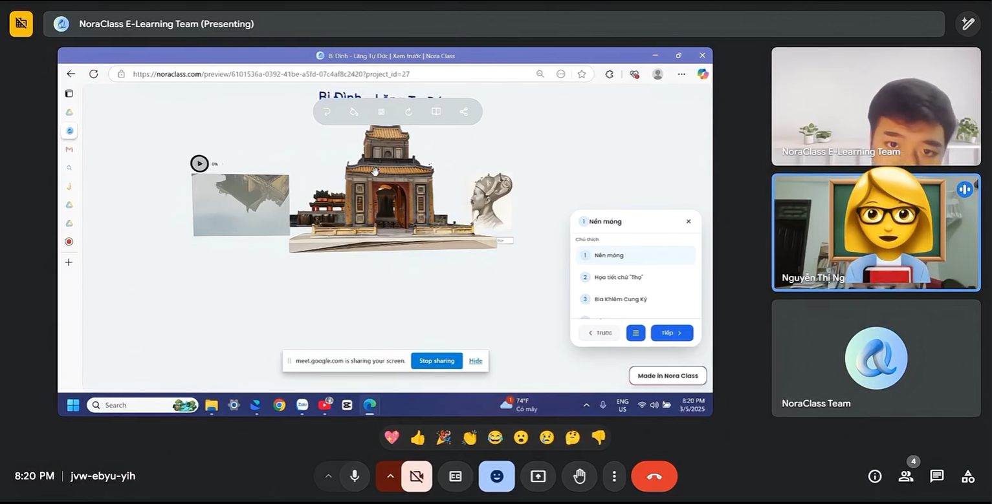The width and height of the screenshot is (992, 504).
Task: Click the Made in Nora Class button
Action: [x=668, y=375]
